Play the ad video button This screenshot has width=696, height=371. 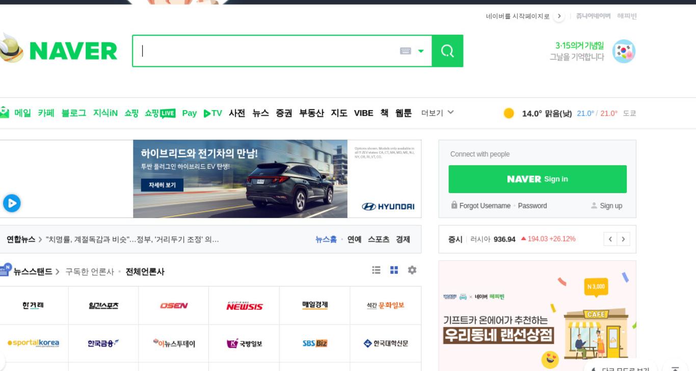click(11, 203)
